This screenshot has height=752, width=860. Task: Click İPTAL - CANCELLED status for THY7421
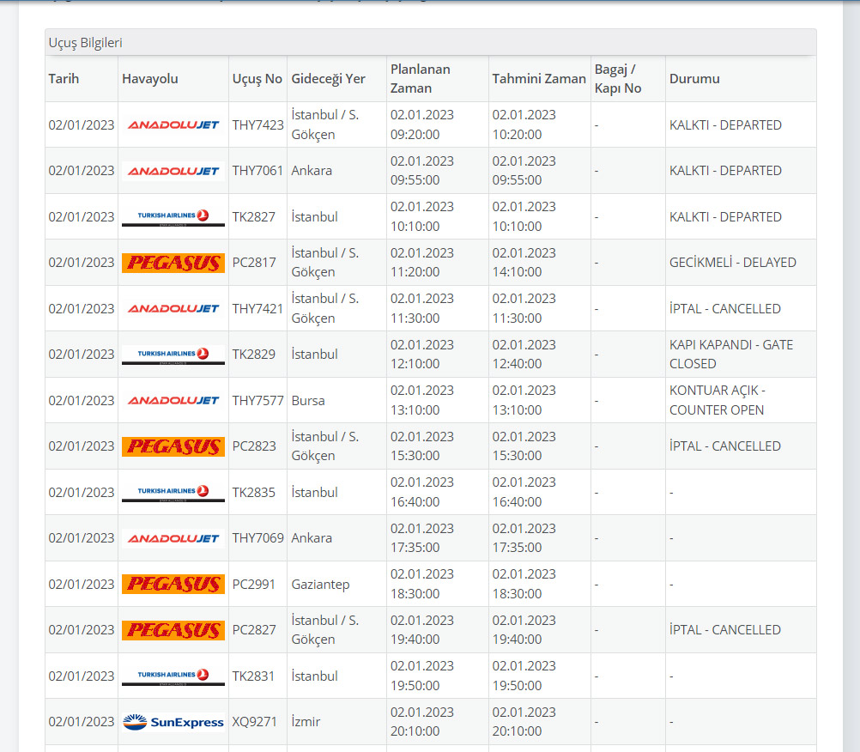[724, 308]
